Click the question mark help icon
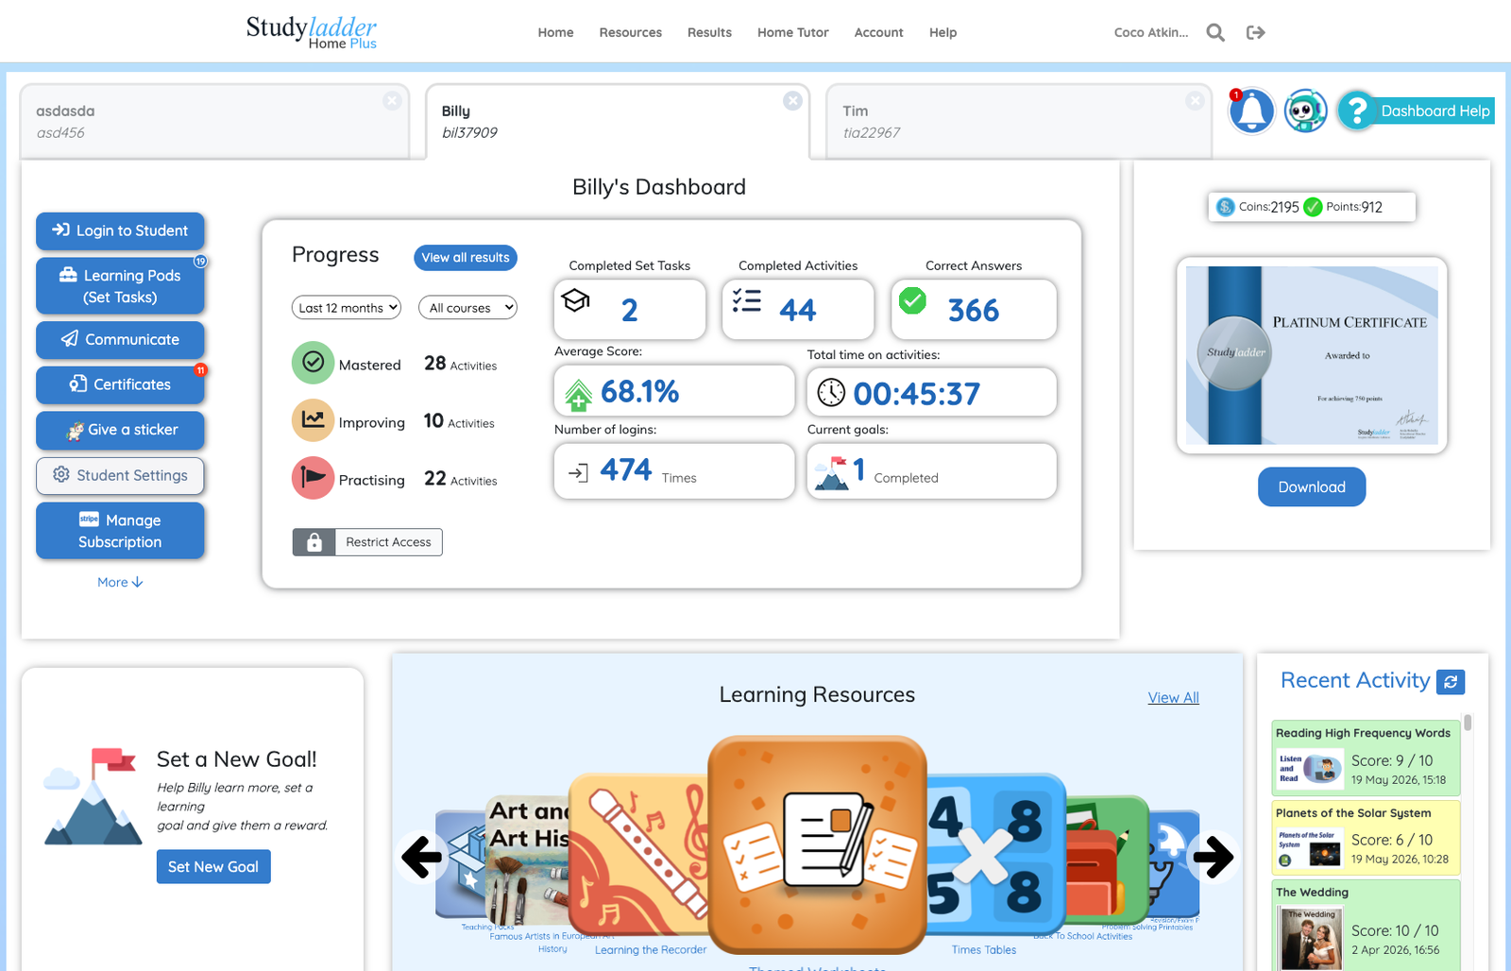Image resolution: width=1511 pixels, height=971 pixels. pos(1357,111)
